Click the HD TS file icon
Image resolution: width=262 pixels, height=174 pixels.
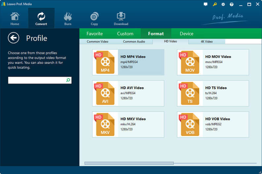(189, 93)
